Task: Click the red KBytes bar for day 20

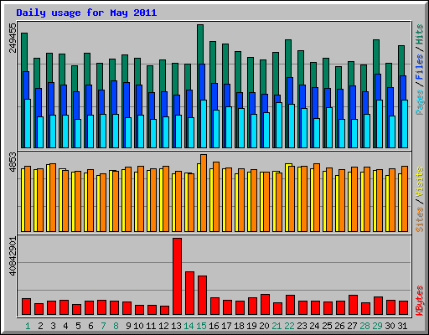Action: pyautogui.click(x=265, y=305)
